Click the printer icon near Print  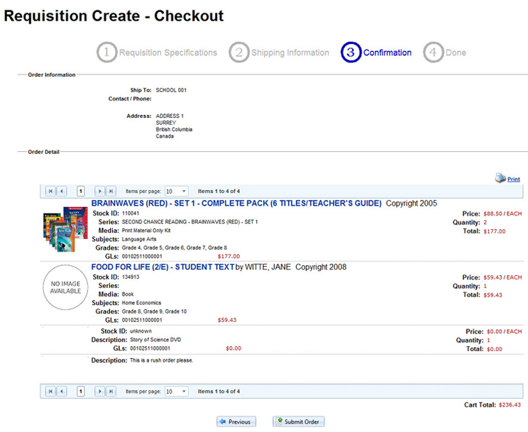coord(500,179)
